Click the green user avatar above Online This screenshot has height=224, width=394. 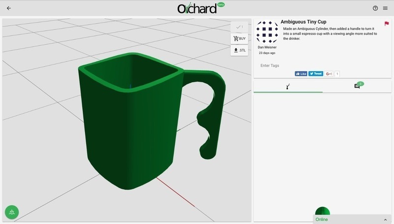pos(323,211)
